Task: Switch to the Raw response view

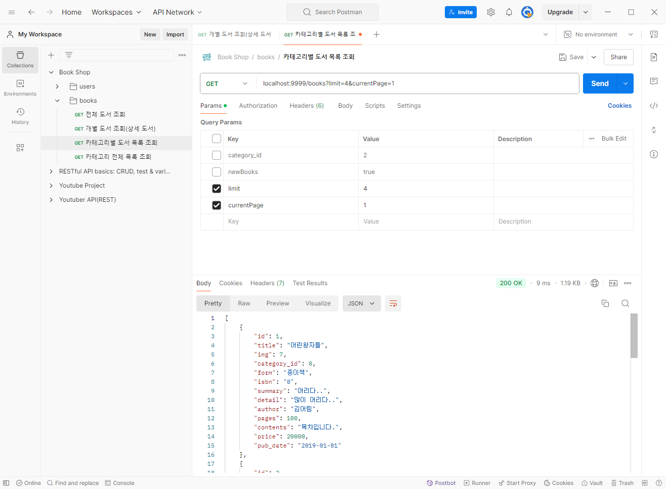Action: pyautogui.click(x=244, y=303)
